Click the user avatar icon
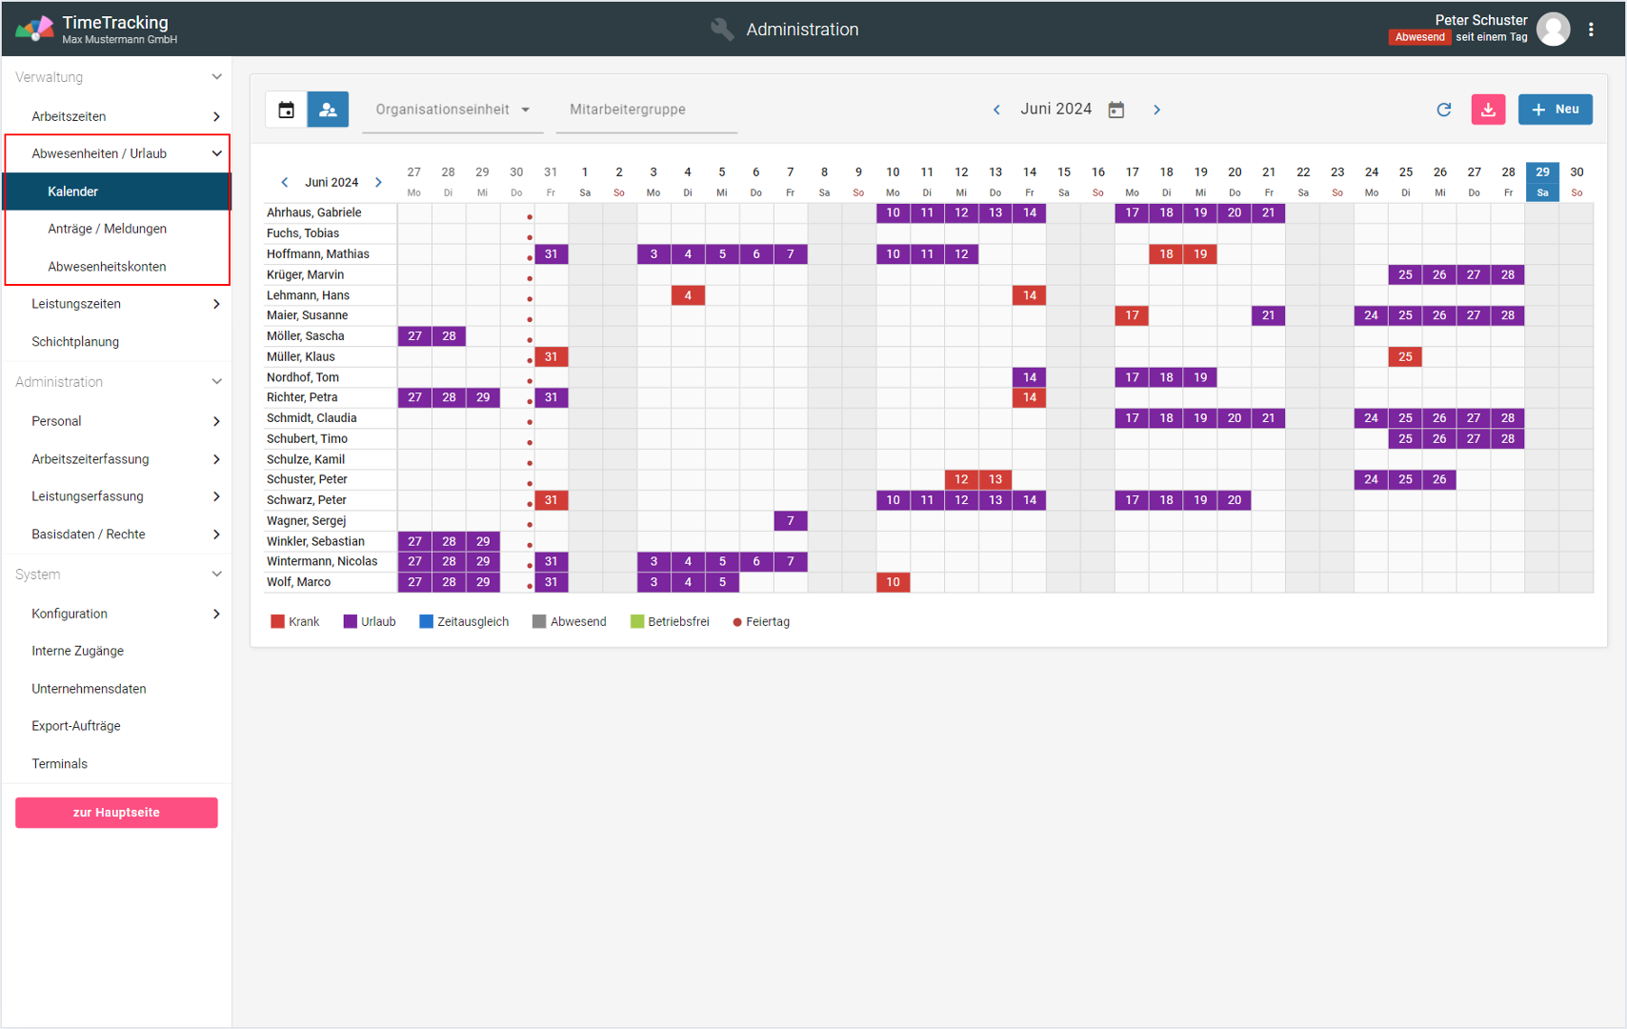This screenshot has width=1627, height=1029. pos(1553,30)
